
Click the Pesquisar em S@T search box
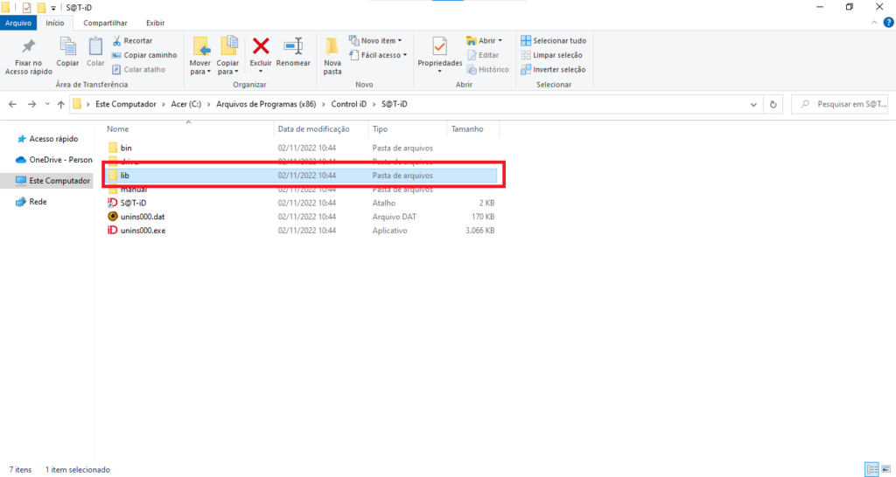click(839, 105)
